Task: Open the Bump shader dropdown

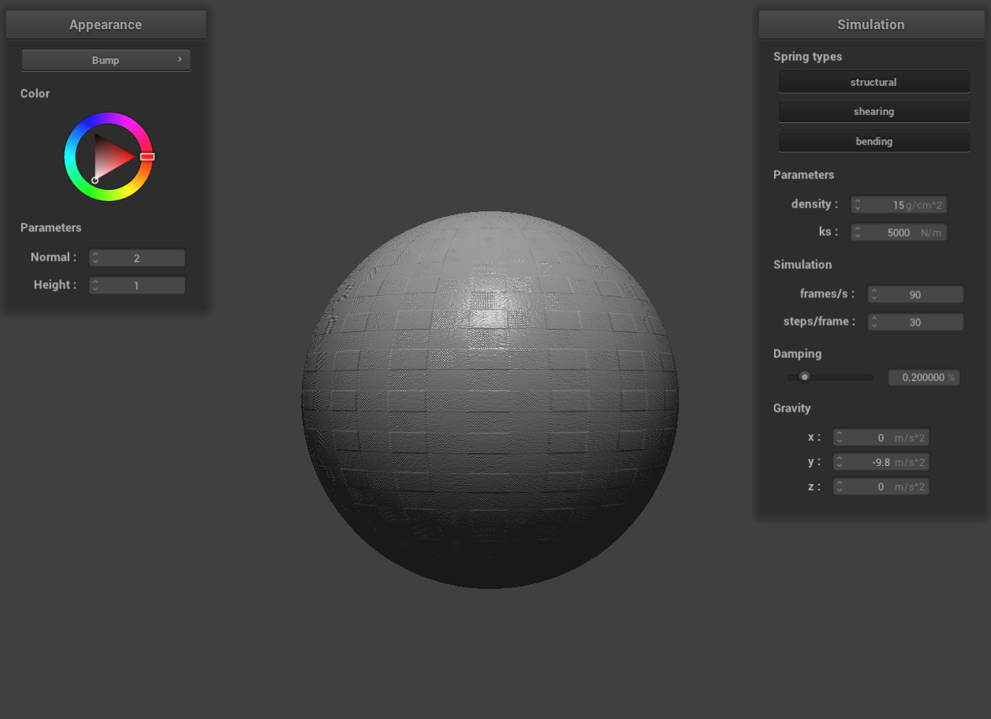Action: 106,60
